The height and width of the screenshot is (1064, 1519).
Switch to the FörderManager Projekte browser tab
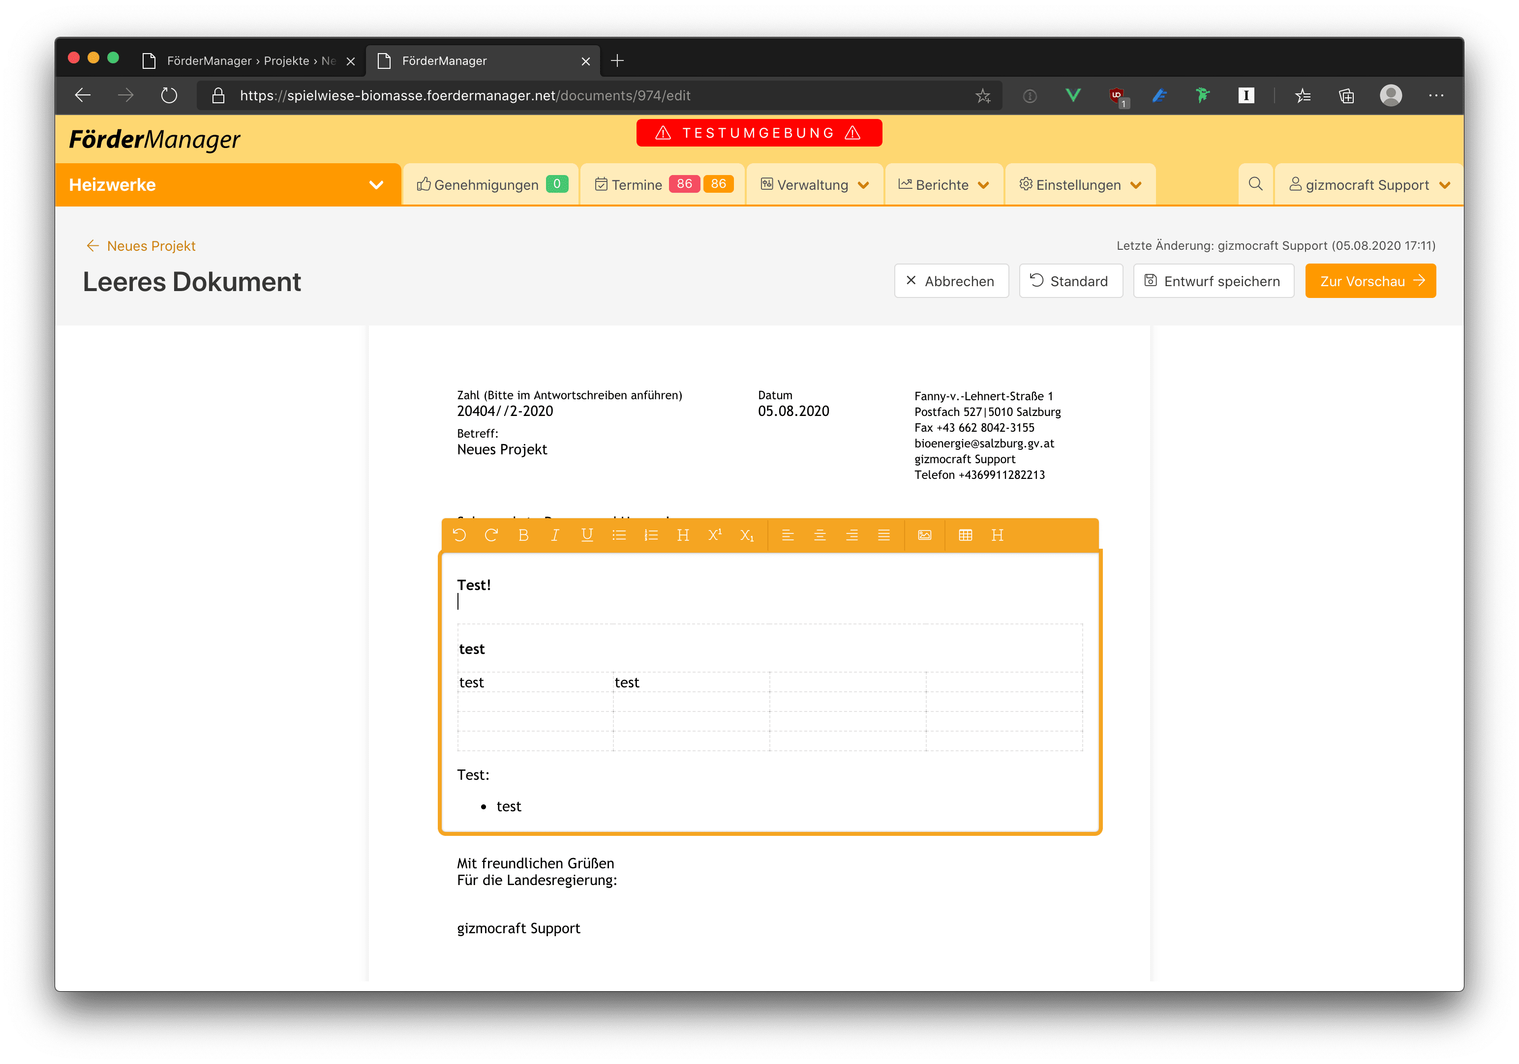click(x=249, y=61)
